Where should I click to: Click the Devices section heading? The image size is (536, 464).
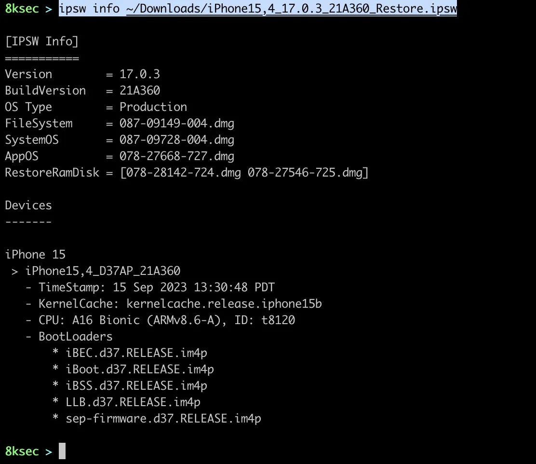tap(28, 205)
